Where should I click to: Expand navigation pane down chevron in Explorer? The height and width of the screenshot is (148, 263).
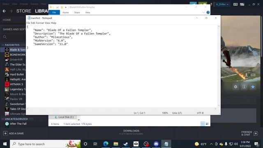(x=78, y=120)
